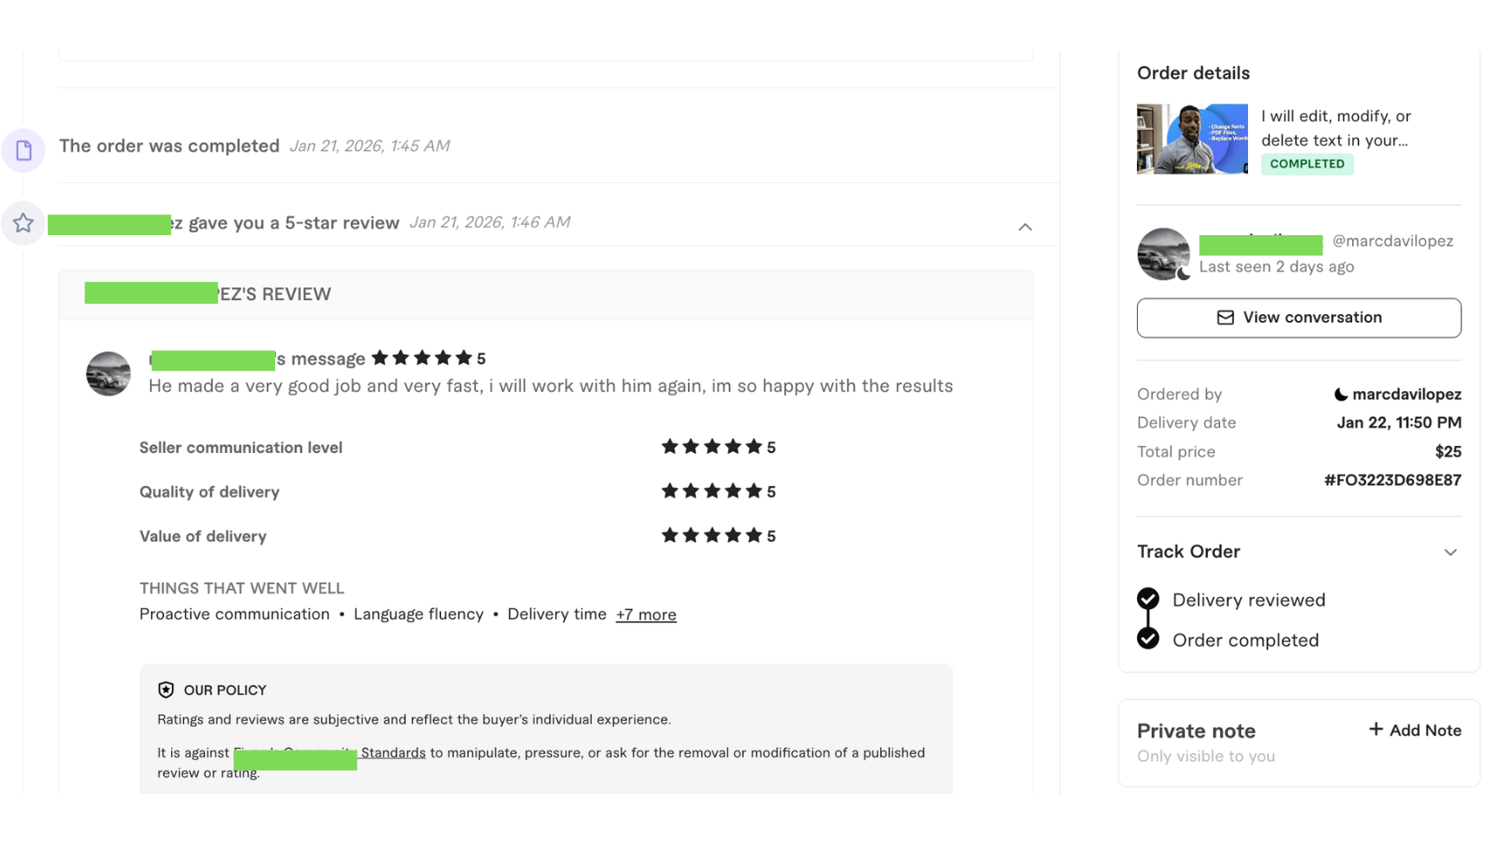Click the Delivery reviewed checkmark icon
The height and width of the screenshot is (845, 1504).
(x=1147, y=599)
